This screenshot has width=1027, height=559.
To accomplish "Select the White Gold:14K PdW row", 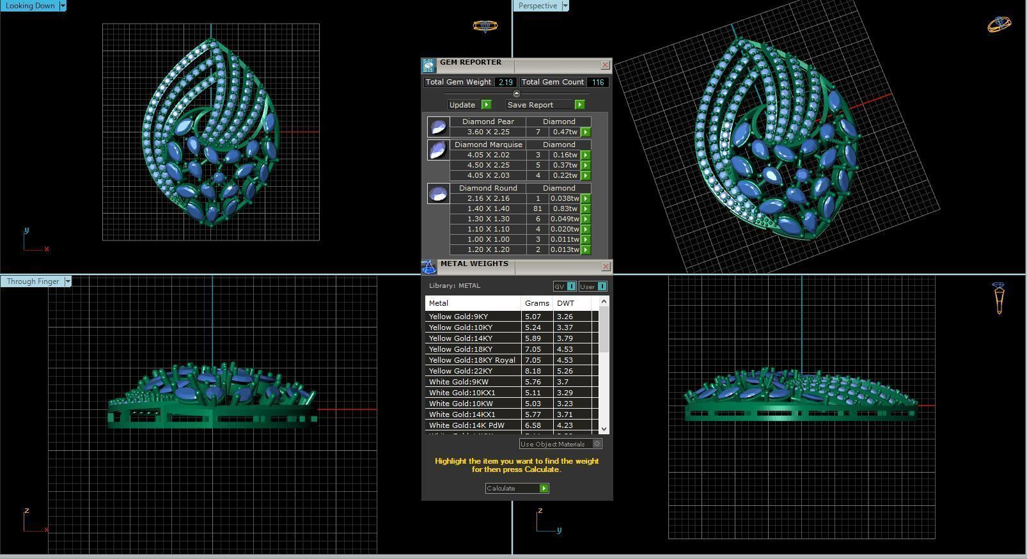I will click(x=512, y=425).
